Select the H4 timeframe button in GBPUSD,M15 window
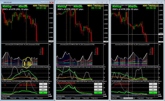The height and width of the screenshot is (101, 165). tap(98, 87)
